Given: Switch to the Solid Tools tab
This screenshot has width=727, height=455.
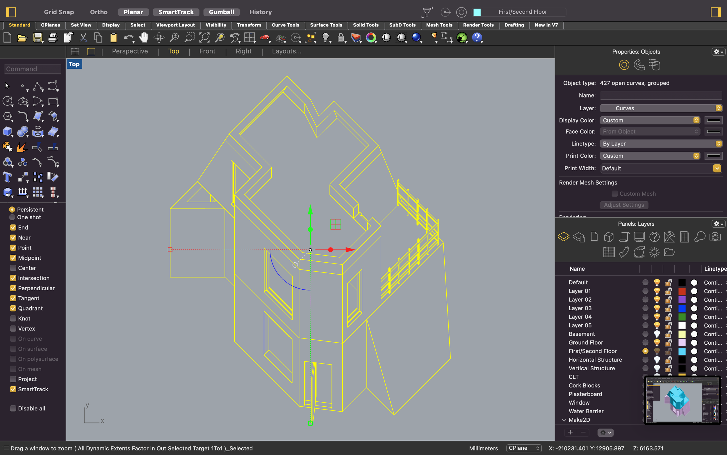Looking at the screenshot, I should 366,25.
